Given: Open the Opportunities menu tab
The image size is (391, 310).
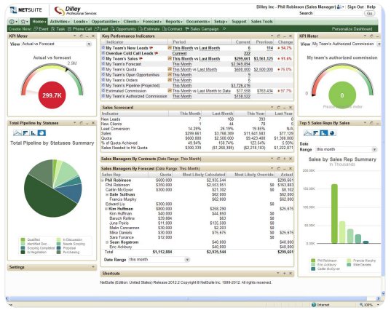Looking at the screenshot, I should [106, 22].
